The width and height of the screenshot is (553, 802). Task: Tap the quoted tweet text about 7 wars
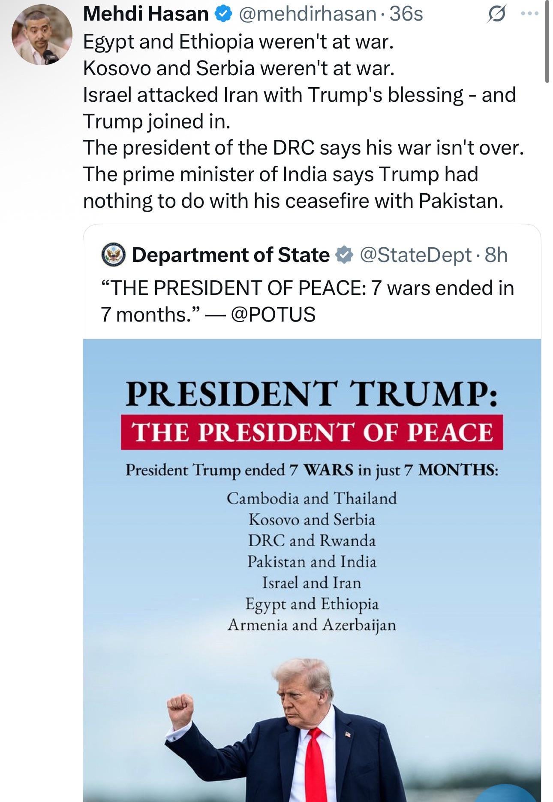pyautogui.click(x=307, y=301)
